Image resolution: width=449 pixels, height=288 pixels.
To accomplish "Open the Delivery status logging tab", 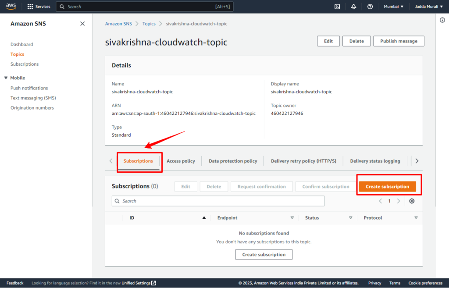I will click(375, 161).
